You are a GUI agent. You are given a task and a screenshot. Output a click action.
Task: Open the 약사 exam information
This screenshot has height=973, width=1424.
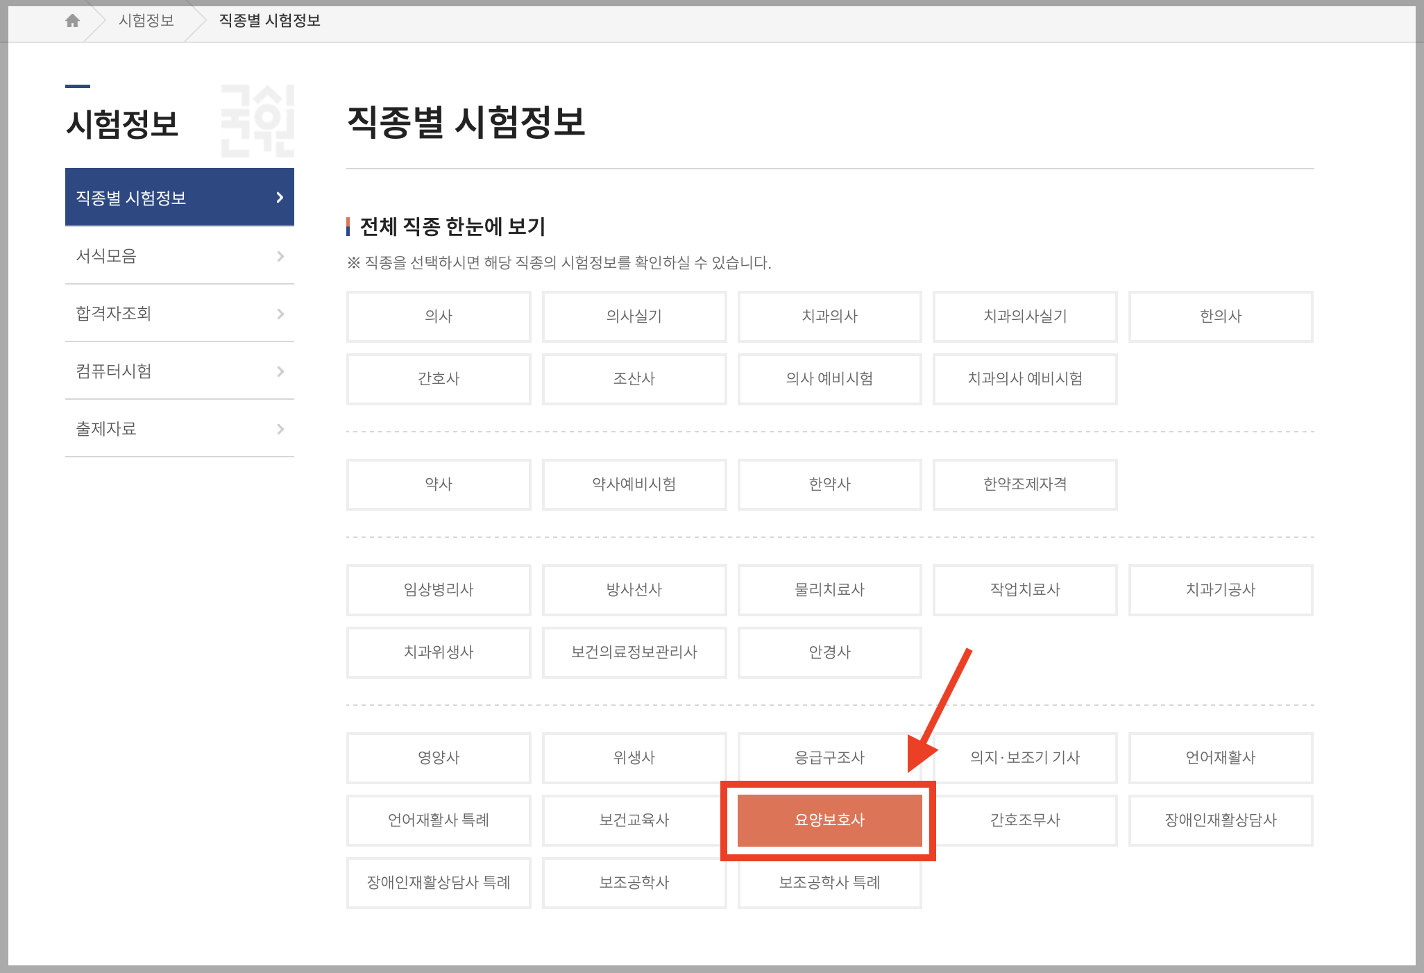pyautogui.click(x=439, y=484)
